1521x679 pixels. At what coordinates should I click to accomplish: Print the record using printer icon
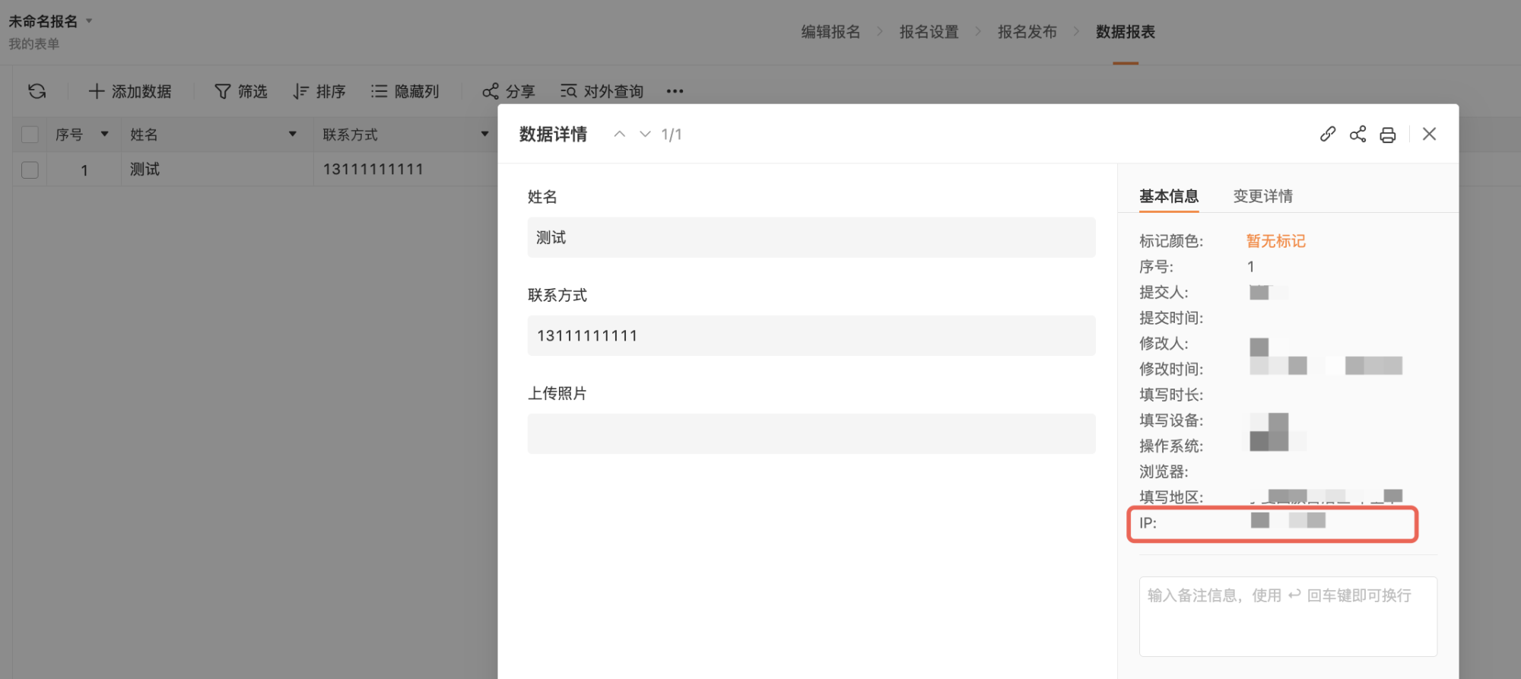point(1388,135)
